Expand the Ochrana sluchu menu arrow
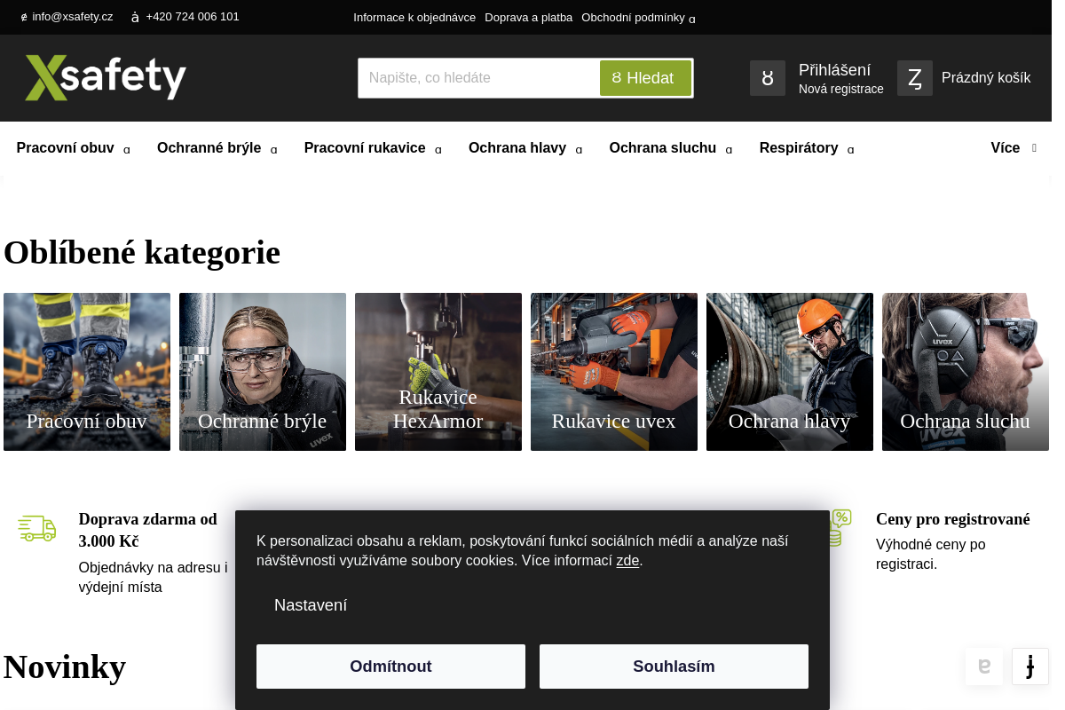 (730, 149)
